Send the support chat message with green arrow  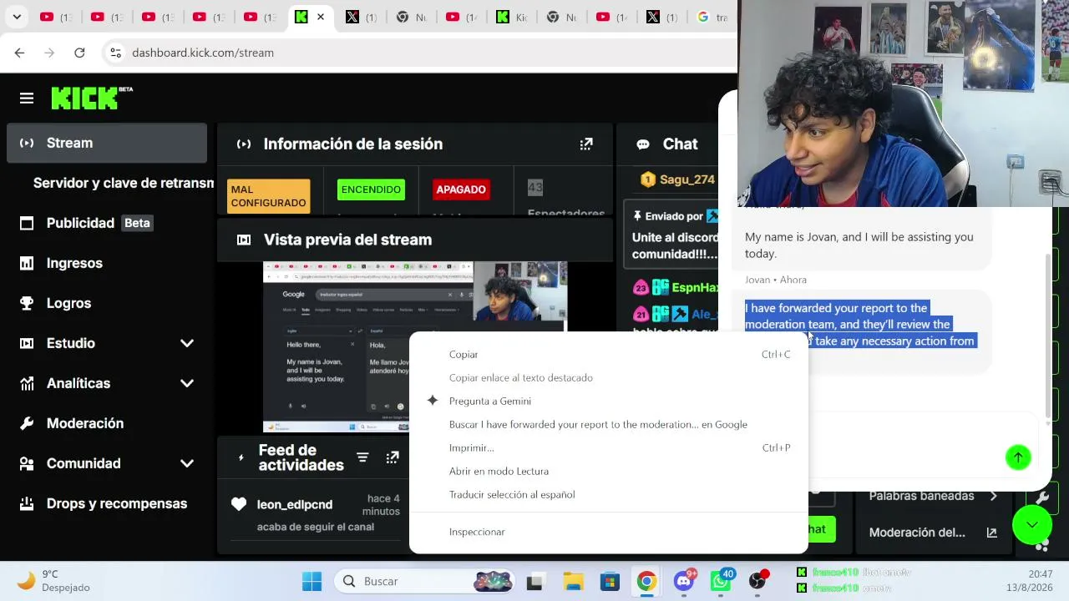tap(1018, 457)
